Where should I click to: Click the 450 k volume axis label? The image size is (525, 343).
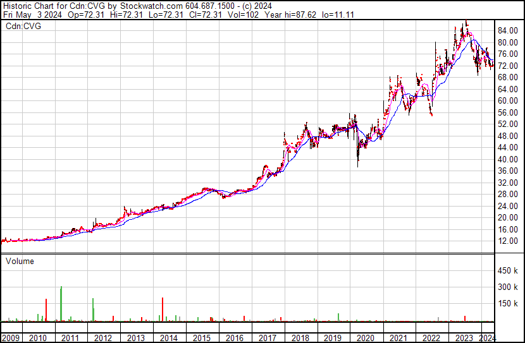click(x=508, y=271)
